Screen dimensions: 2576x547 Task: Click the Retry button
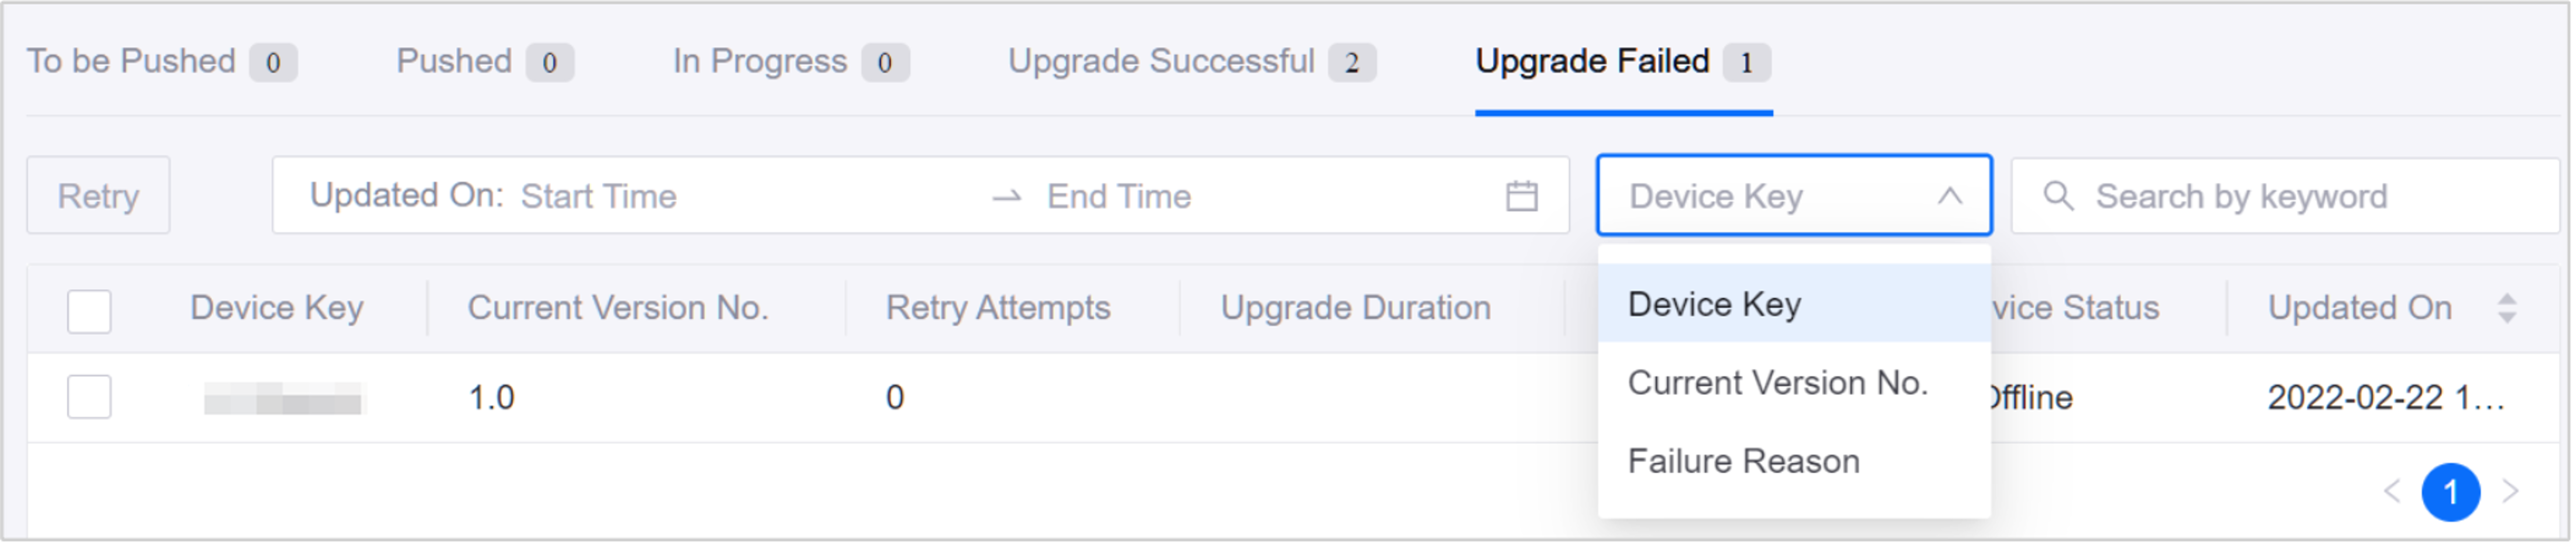coord(97,196)
